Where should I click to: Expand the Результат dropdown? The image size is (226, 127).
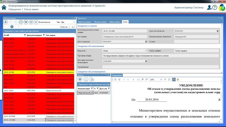click(x=146, y=50)
